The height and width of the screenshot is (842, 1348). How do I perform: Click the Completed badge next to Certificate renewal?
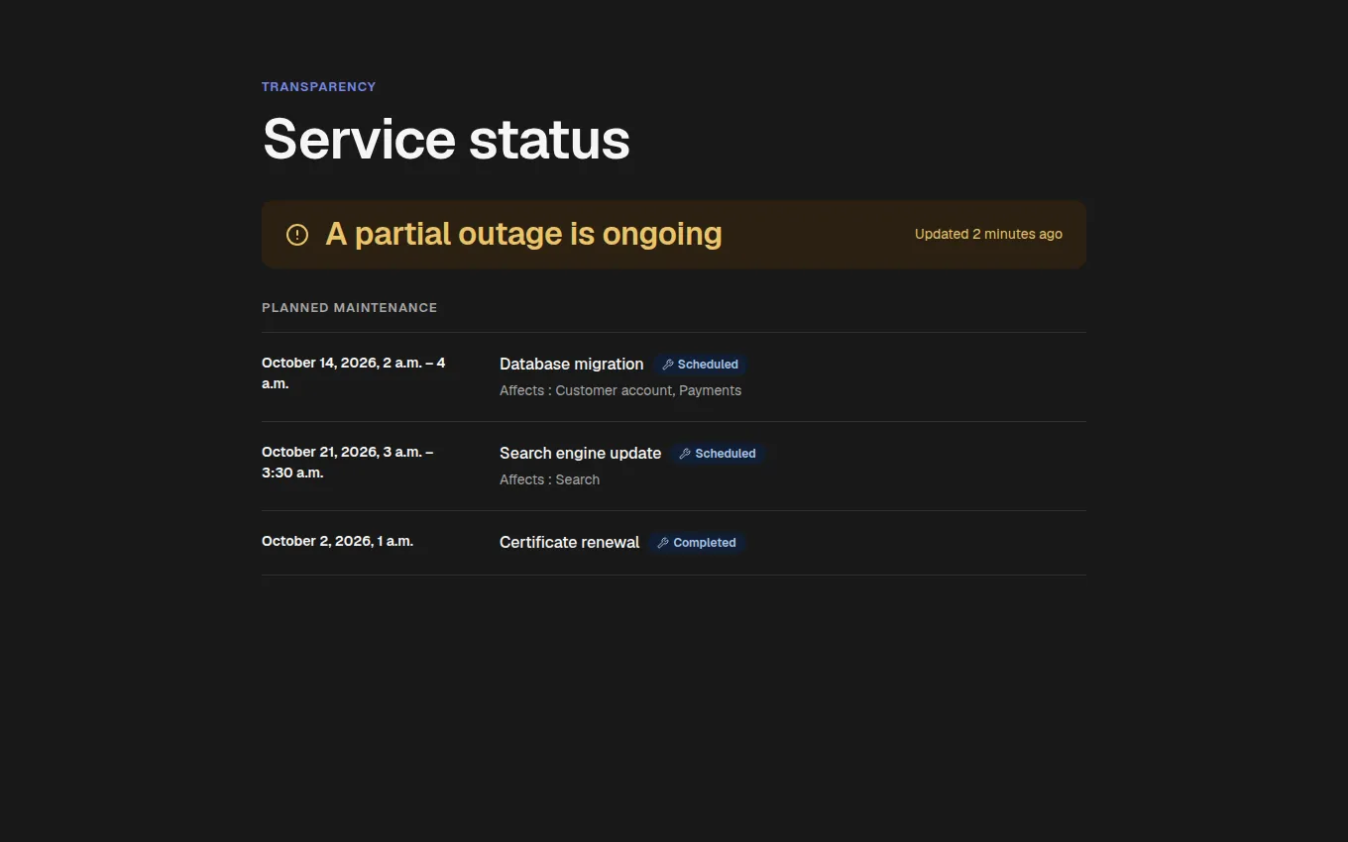697,543
